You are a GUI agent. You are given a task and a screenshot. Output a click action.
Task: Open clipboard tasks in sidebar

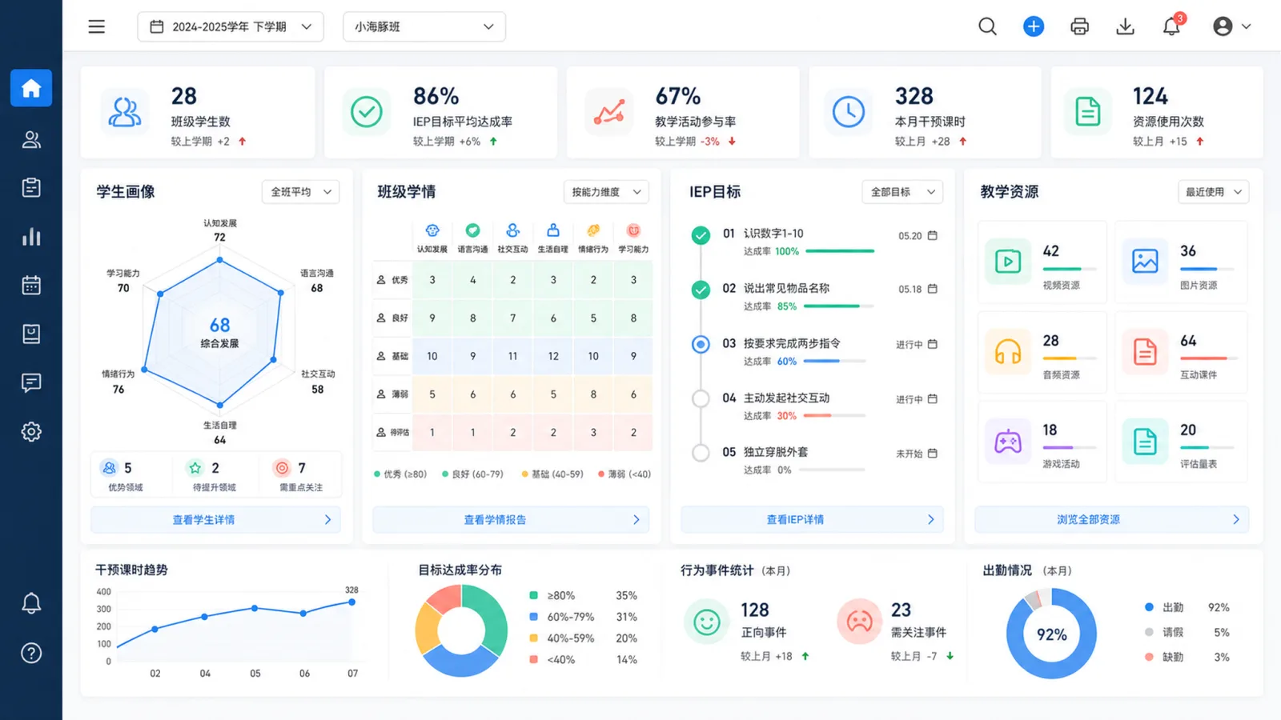click(31, 187)
